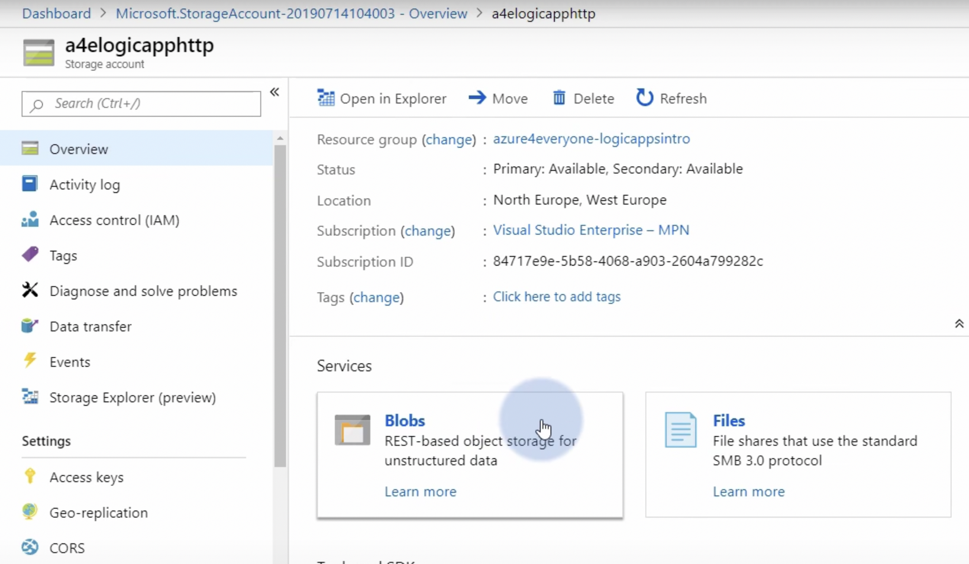Open the Overview menu item
Screen dimensions: 969x564
(x=137, y=148)
